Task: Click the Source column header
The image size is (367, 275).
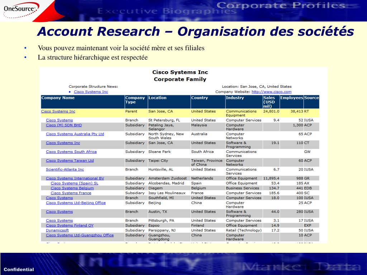Action: [311, 102]
